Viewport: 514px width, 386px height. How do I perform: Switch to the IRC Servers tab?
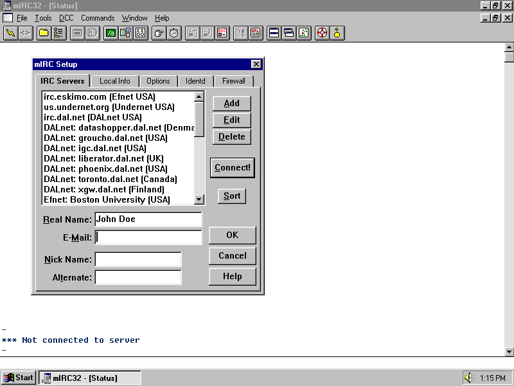coord(62,81)
